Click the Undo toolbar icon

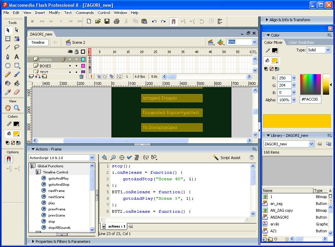point(154,21)
